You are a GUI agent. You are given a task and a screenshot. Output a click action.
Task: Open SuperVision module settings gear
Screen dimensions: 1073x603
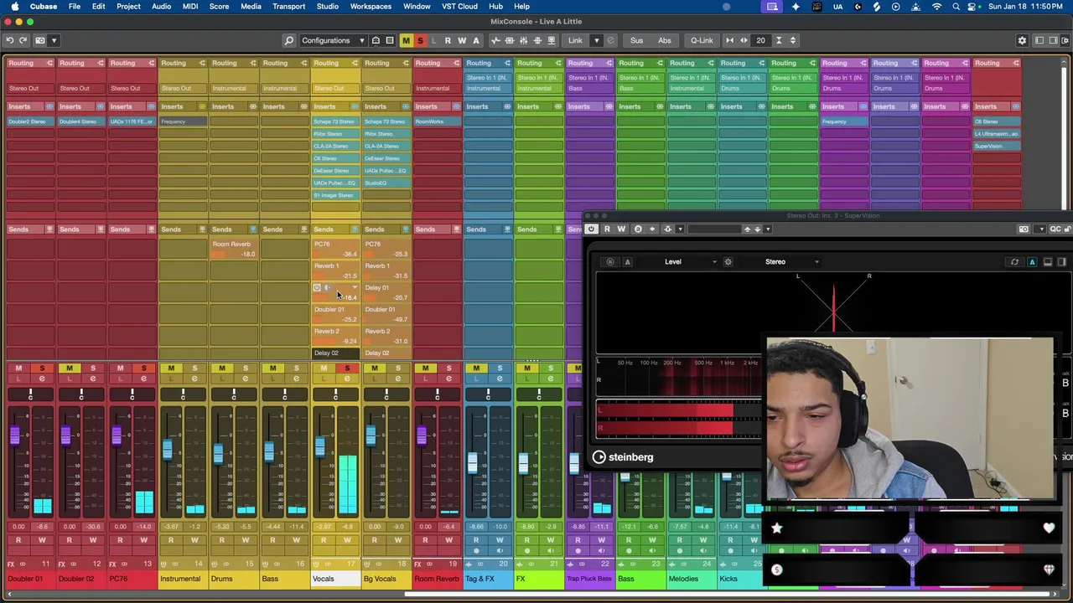pos(728,262)
